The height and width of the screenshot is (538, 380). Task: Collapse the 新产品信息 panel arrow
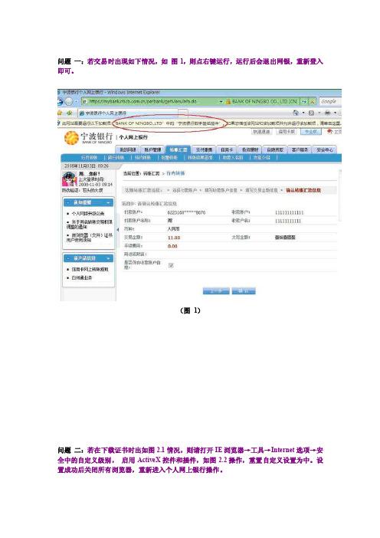[x=108, y=258]
